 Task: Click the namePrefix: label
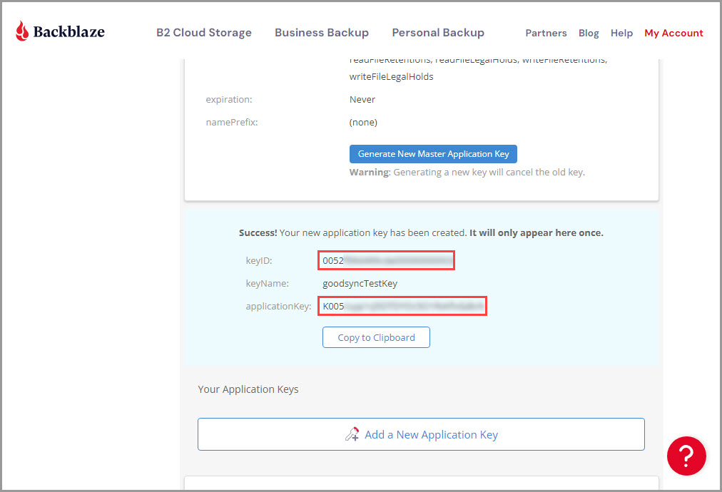[232, 123]
